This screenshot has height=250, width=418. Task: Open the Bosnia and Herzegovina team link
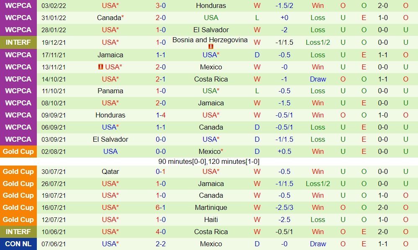click(210, 40)
